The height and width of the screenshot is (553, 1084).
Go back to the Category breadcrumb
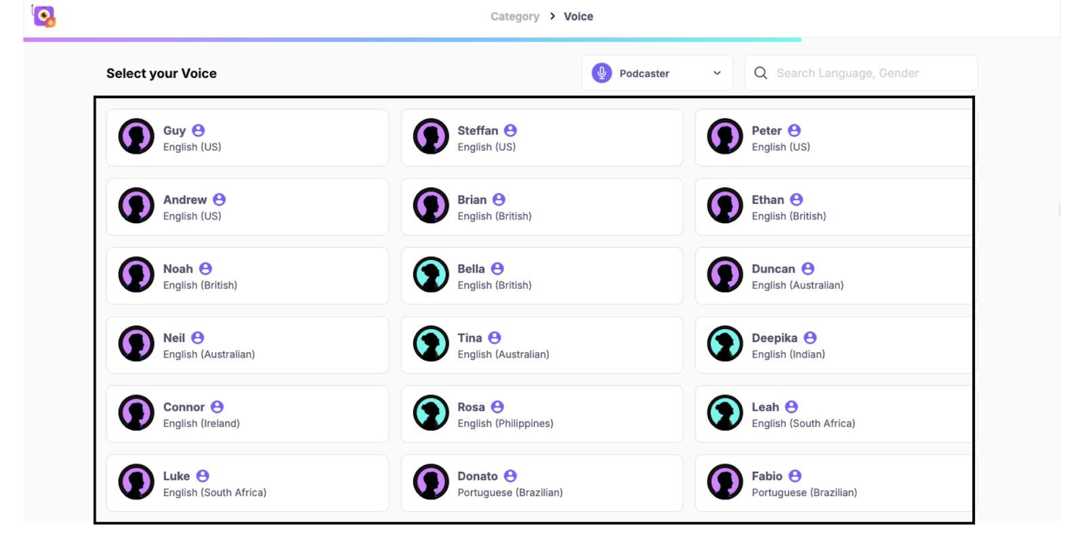515,16
